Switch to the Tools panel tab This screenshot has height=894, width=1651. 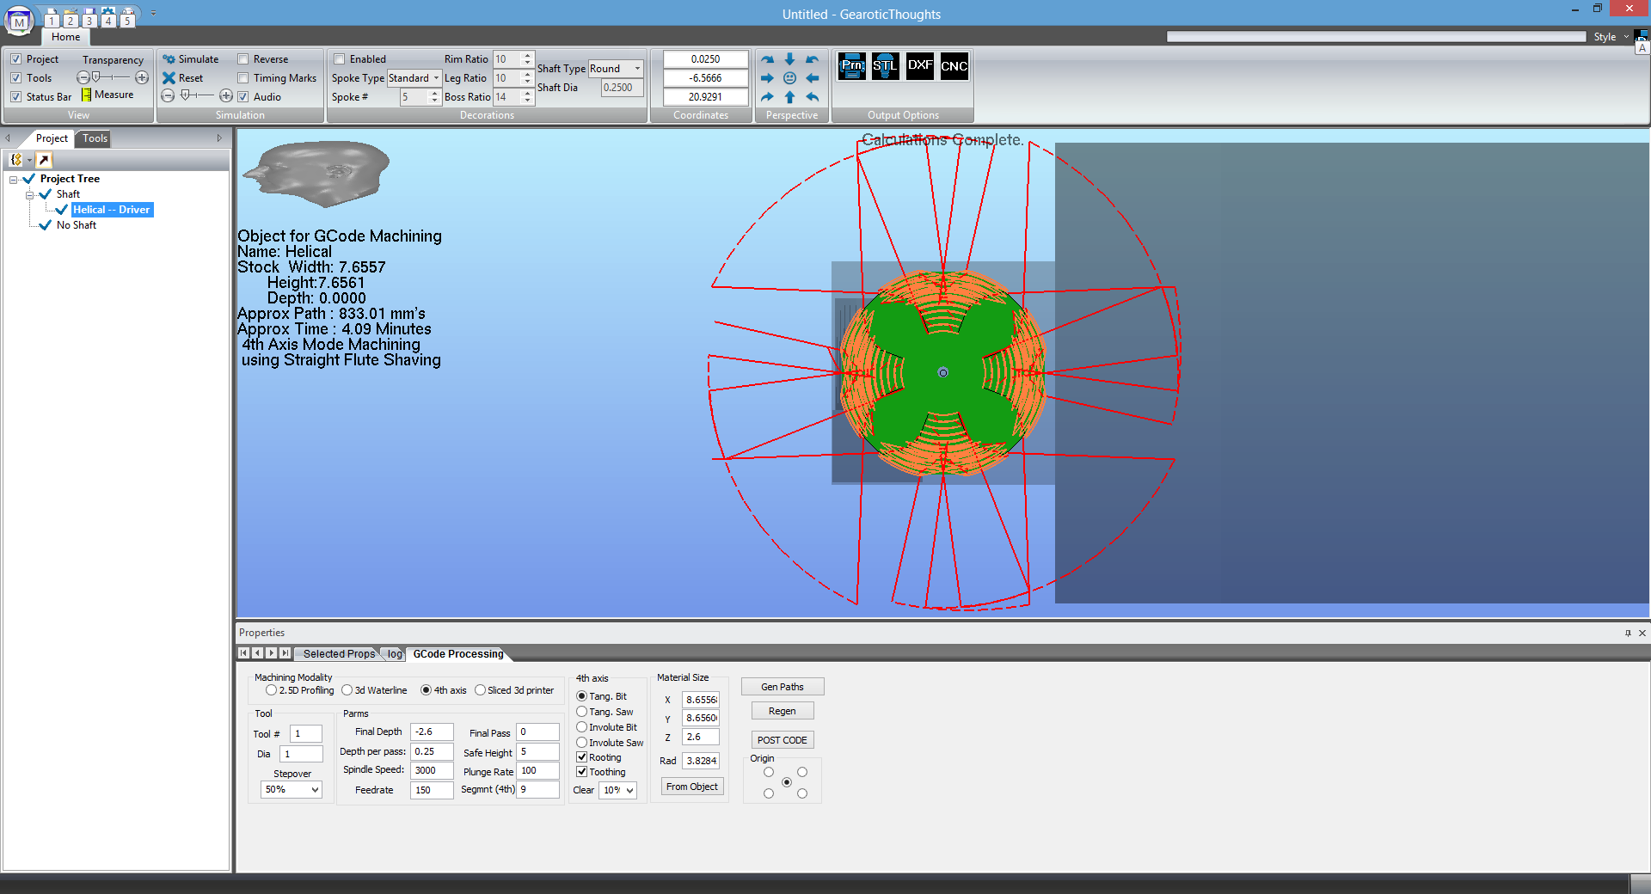[95, 138]
